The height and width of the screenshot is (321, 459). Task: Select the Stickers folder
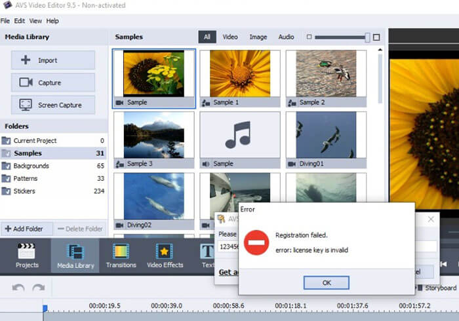tap(53, 191)
